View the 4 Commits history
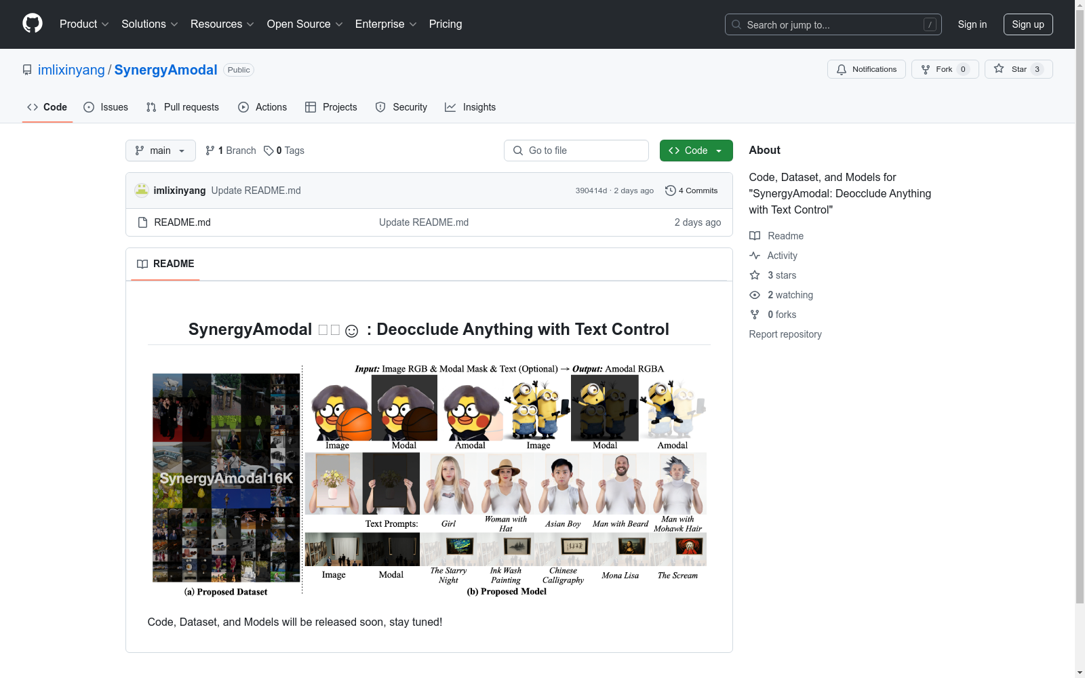Viewport: 1085px width, 678px height. (x=691, y=191)
